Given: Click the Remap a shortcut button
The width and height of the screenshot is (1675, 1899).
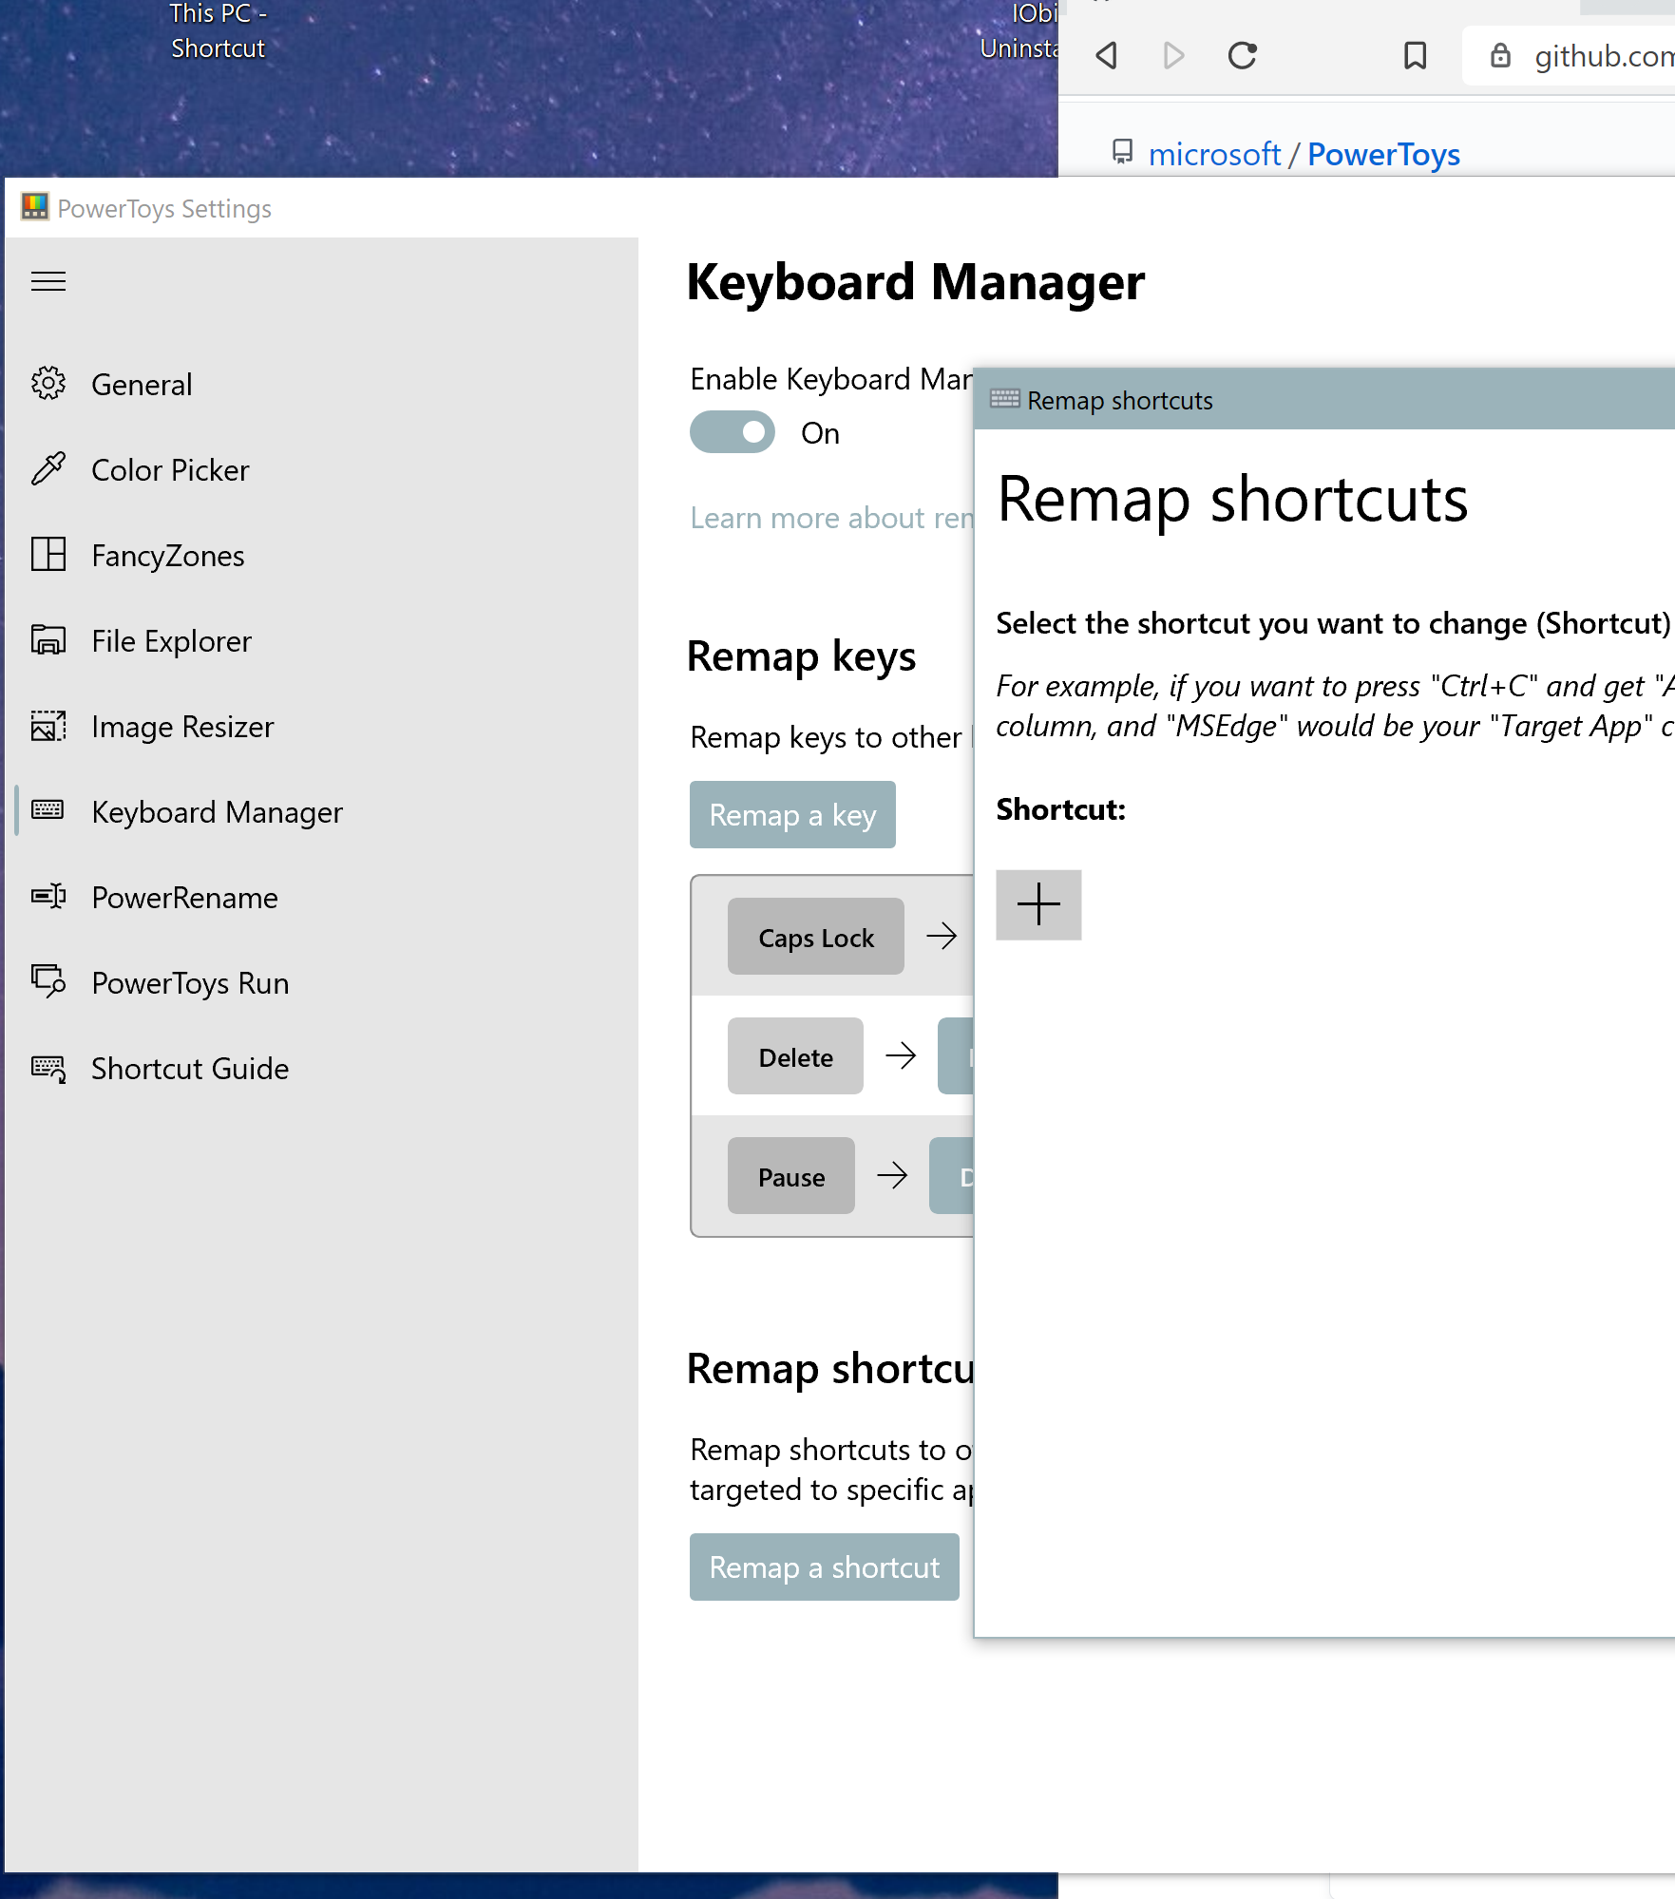Looking at the screenshot, I should point(824,1567).
